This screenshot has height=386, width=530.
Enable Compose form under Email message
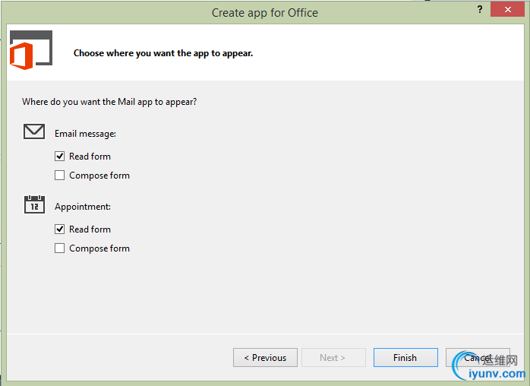point(60,176)
